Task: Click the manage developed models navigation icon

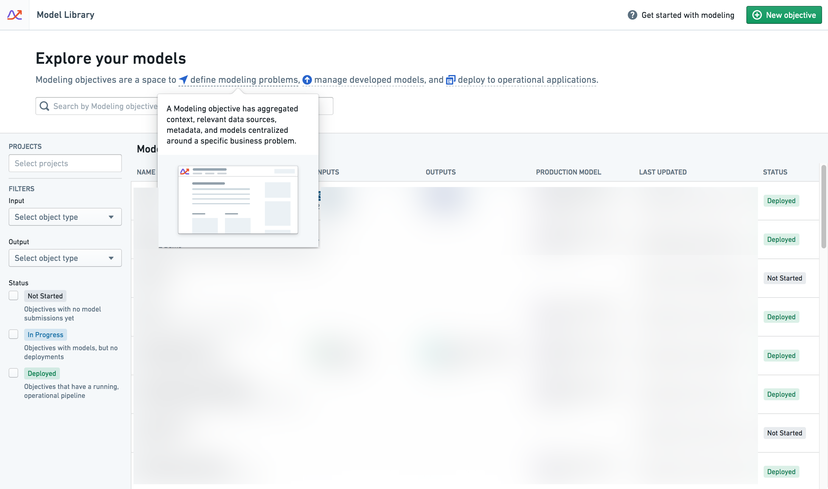Action: [306, 80]
